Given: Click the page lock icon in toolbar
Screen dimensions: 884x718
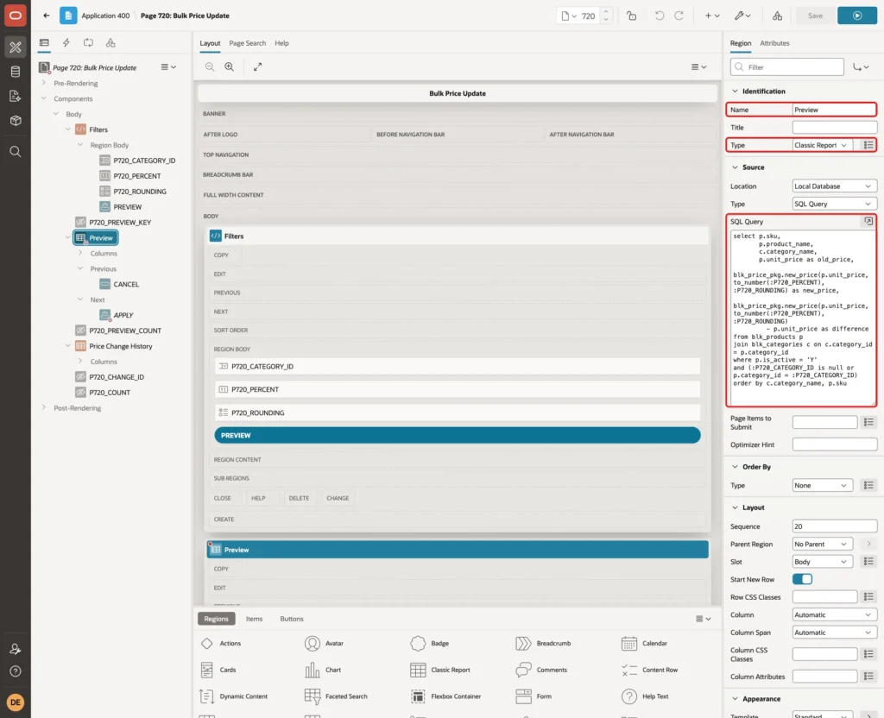Looking at the screenshot, I should (631, 16).
